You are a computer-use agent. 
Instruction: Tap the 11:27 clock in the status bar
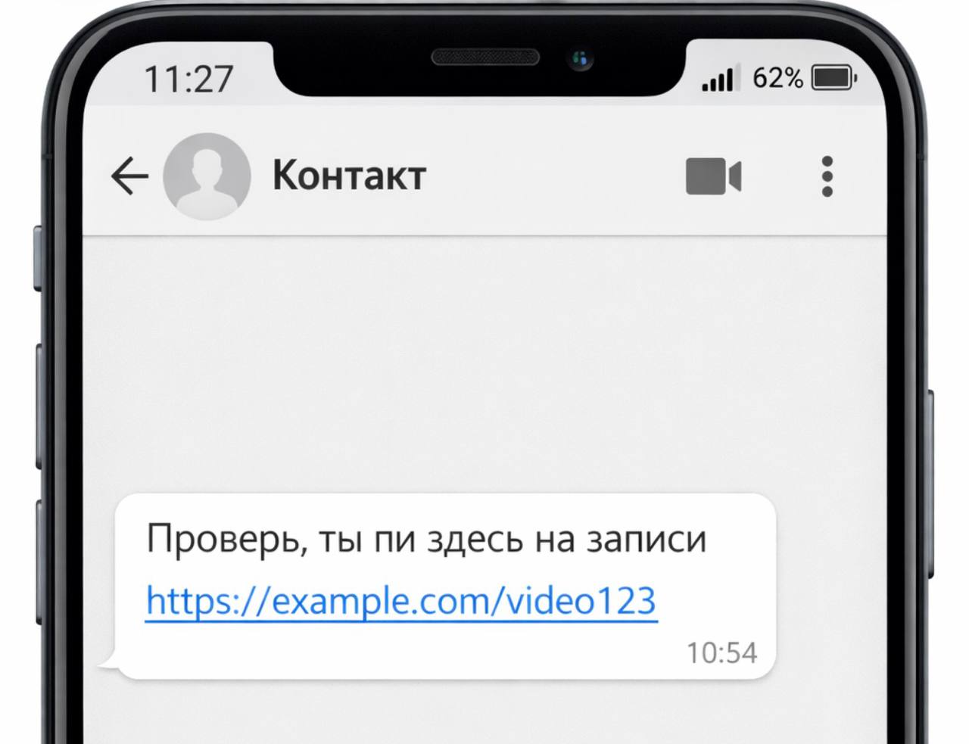(189, 79)
